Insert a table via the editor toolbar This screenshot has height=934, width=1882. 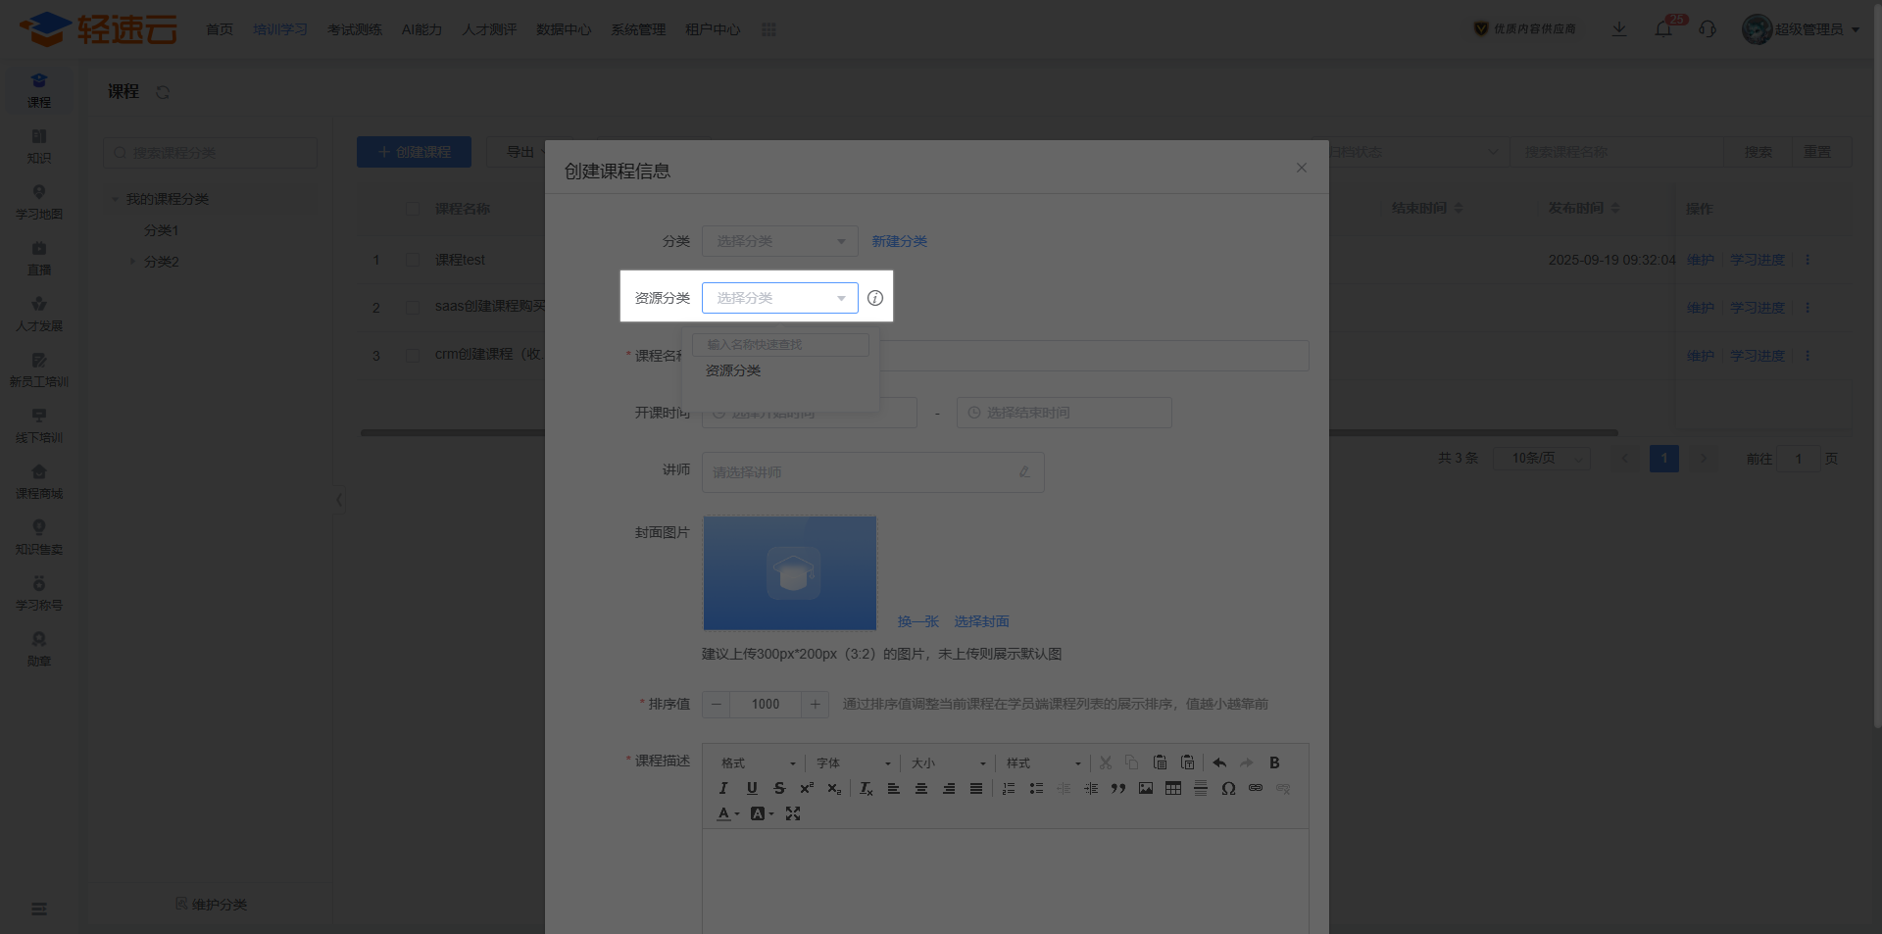coord(1173,788)
